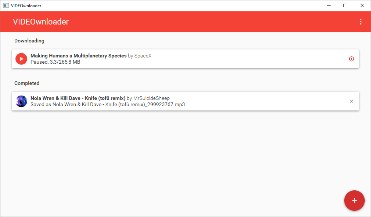Select the Making Humans a Multiplanetary Species title
371x217 pixels.
click(78, 56)
